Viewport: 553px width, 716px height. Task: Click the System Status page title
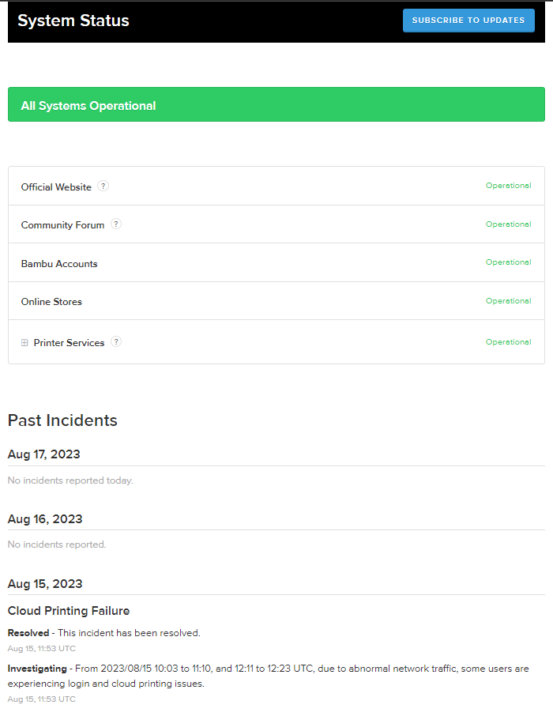click(x=73, y=21)
